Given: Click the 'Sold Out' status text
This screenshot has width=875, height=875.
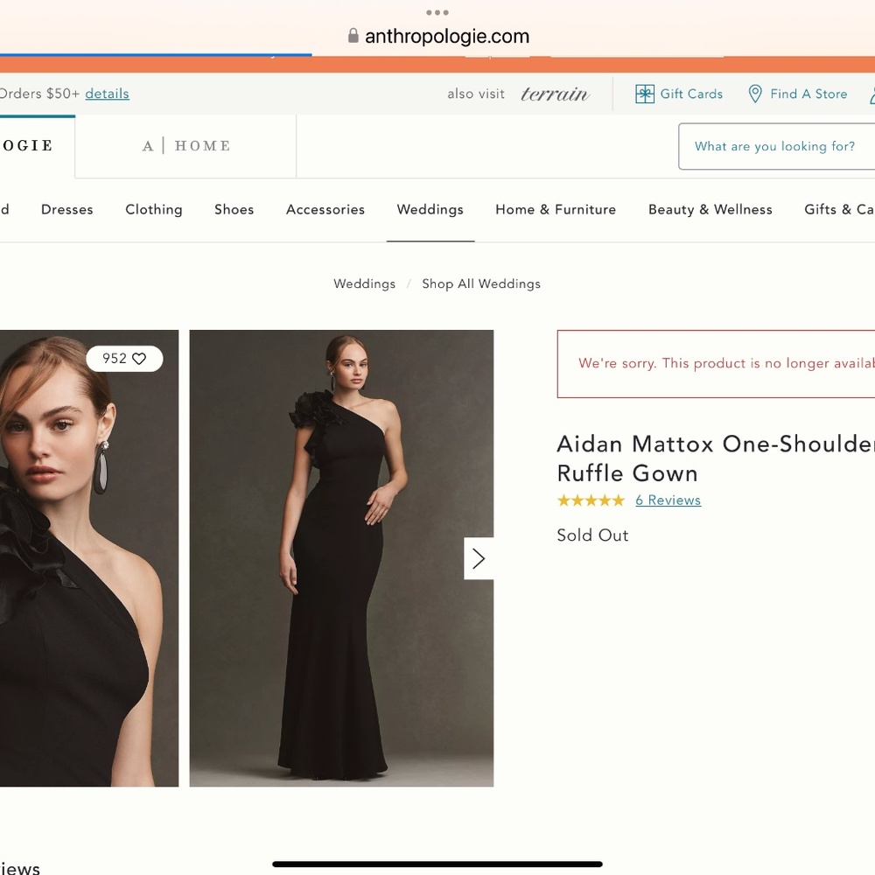Looking at the screenshot, I should point(592,535).
